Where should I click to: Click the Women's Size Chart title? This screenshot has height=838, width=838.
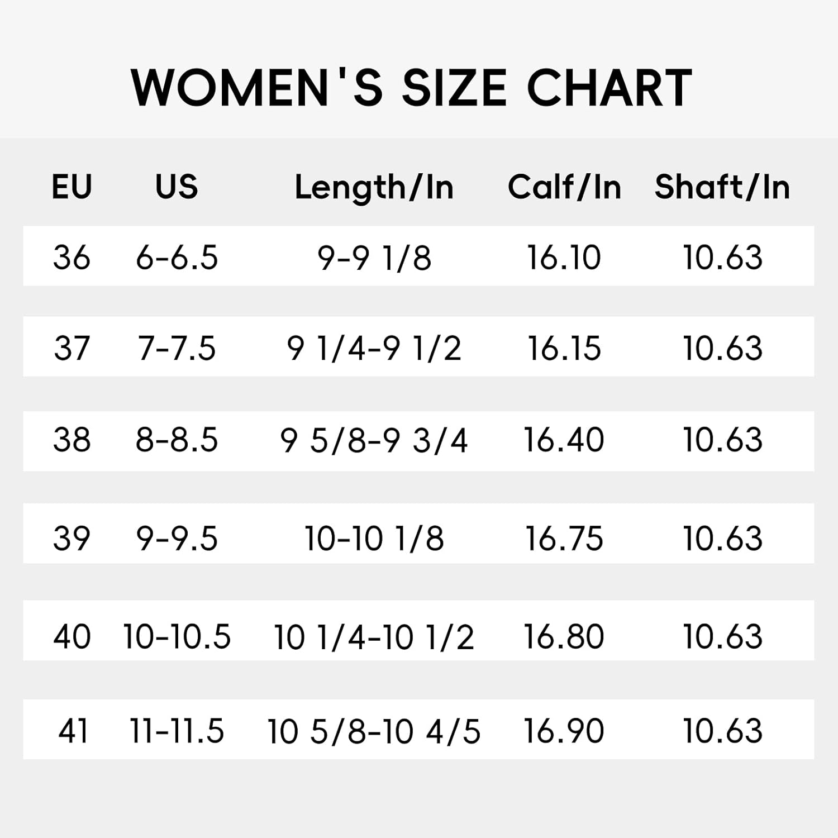pos(412,88)
